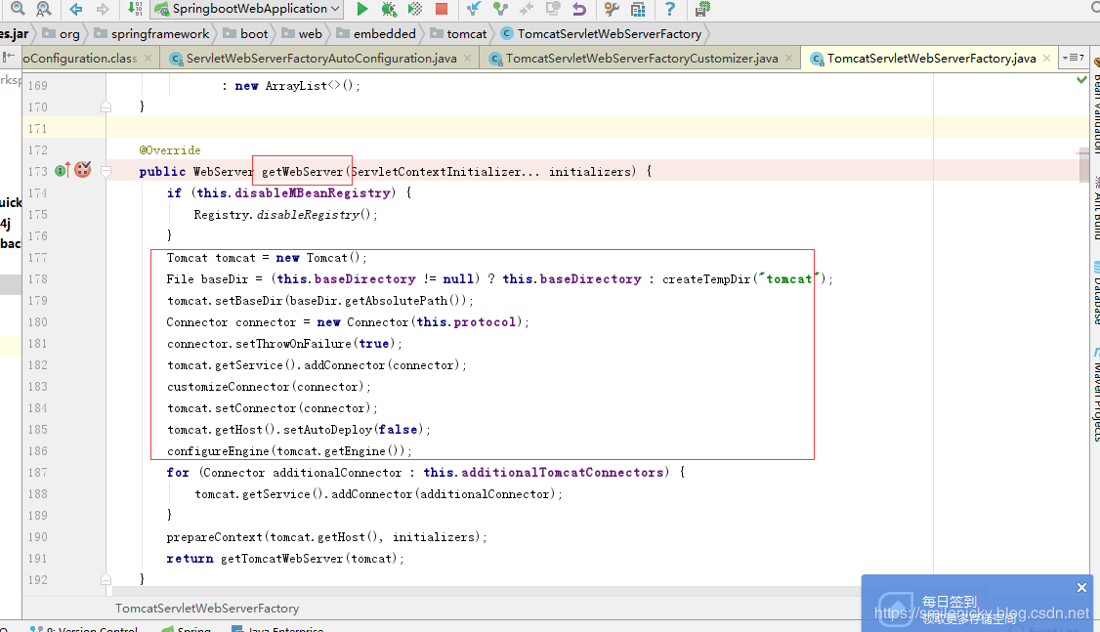
Task: Click the getWebServer method name
Action: pos(303,171)
